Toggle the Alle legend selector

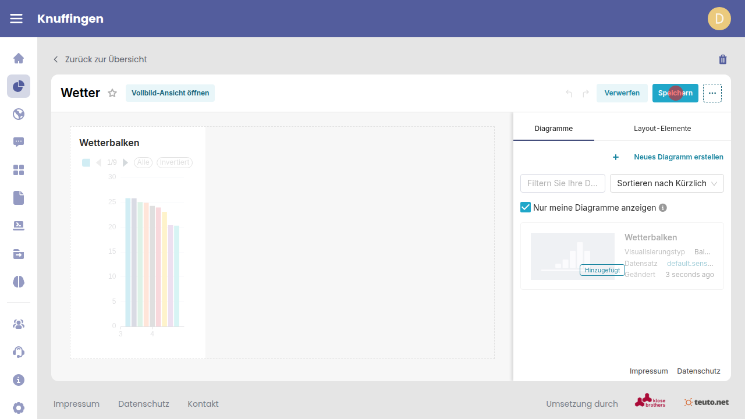point(143,162)
